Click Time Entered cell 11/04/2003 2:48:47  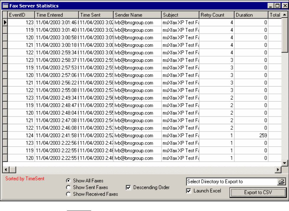57,105
